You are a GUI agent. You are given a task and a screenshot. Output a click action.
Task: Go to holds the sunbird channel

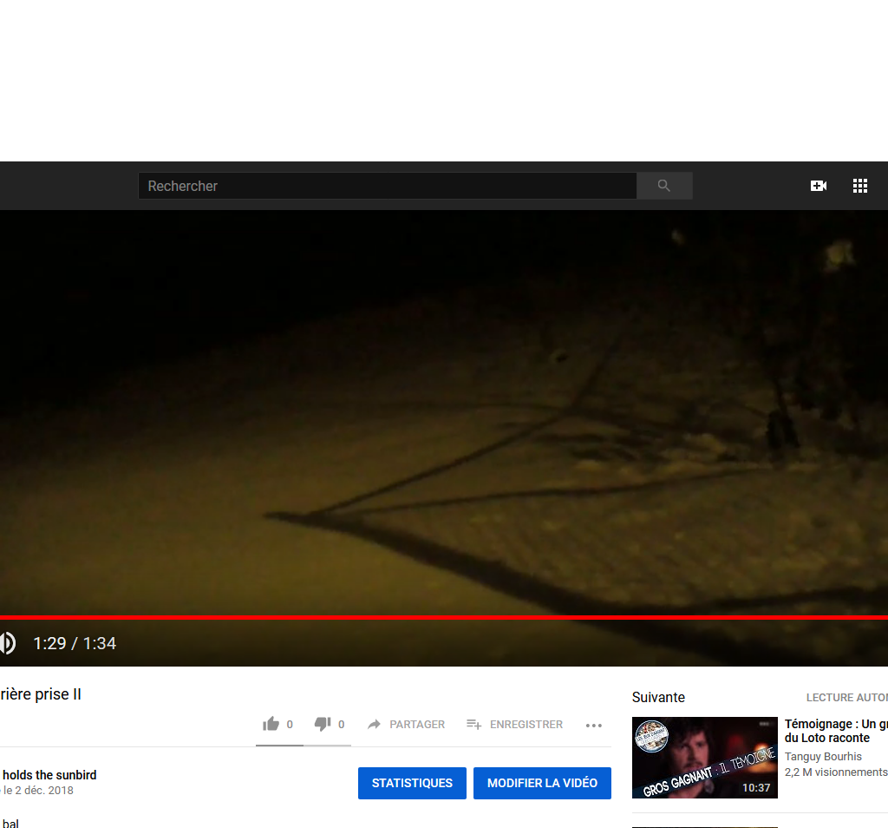49,775
